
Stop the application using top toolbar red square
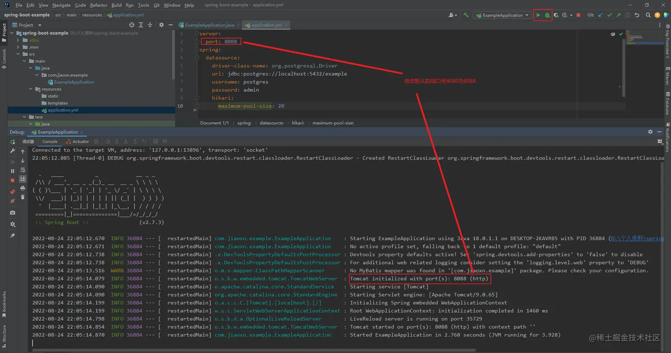point(578,15)
